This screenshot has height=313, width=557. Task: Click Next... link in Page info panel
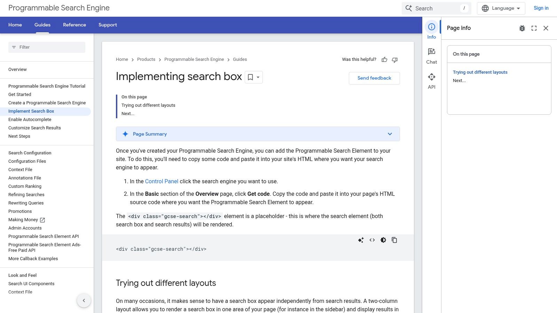[459, 81]
